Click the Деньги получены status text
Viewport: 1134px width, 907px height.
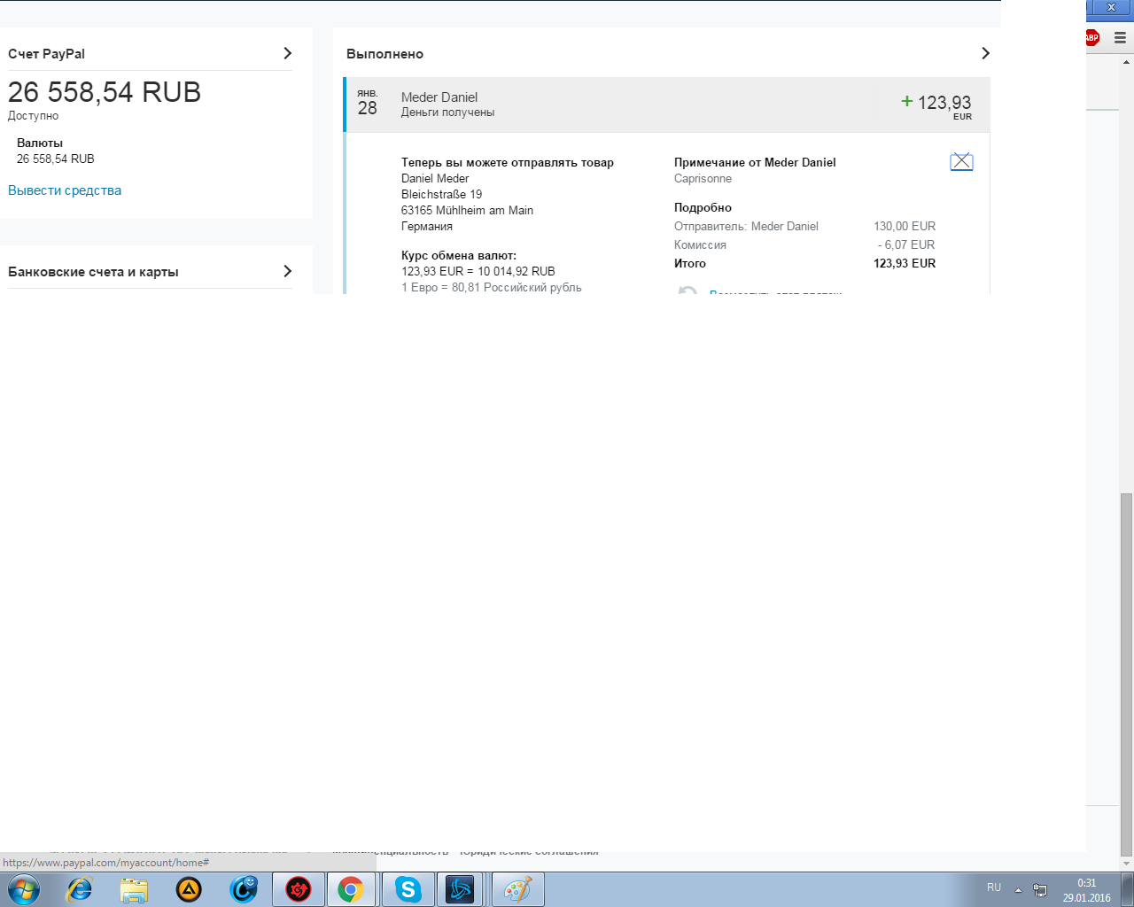tap(447, 112)
